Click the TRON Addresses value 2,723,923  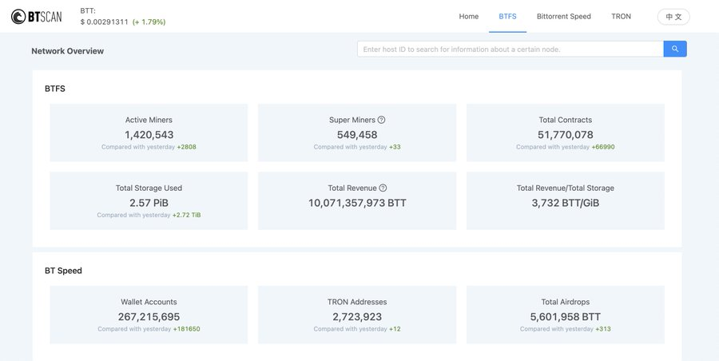[357, 317]
